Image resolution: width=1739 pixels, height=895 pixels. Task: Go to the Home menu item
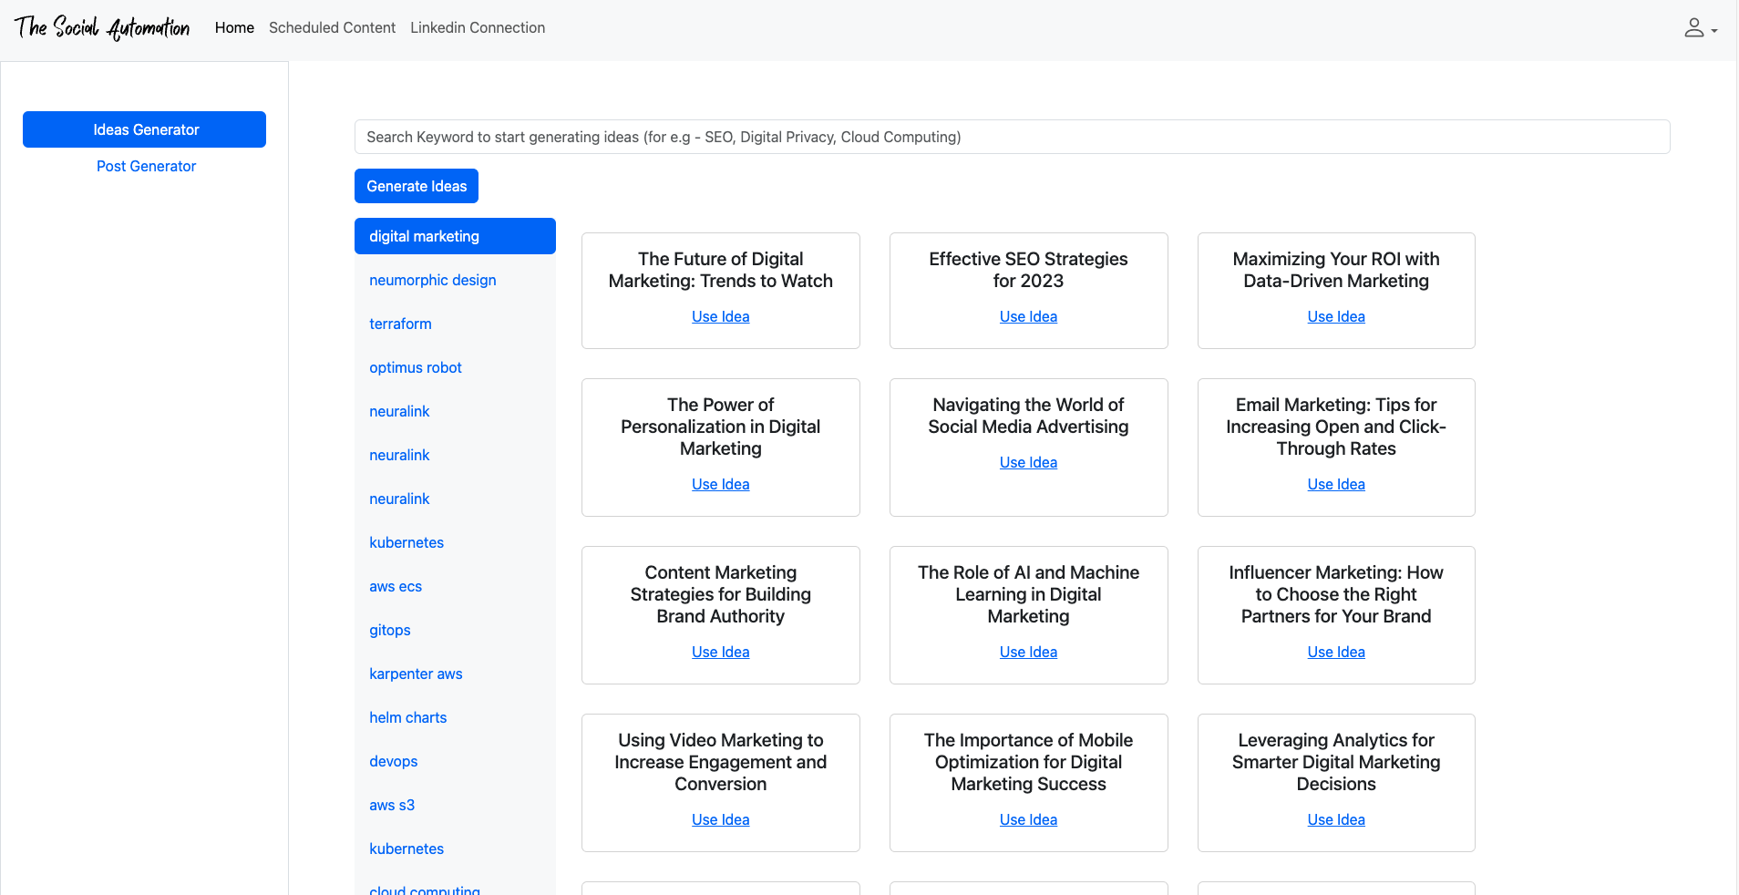pyautogui.click(x=234, y=28)
